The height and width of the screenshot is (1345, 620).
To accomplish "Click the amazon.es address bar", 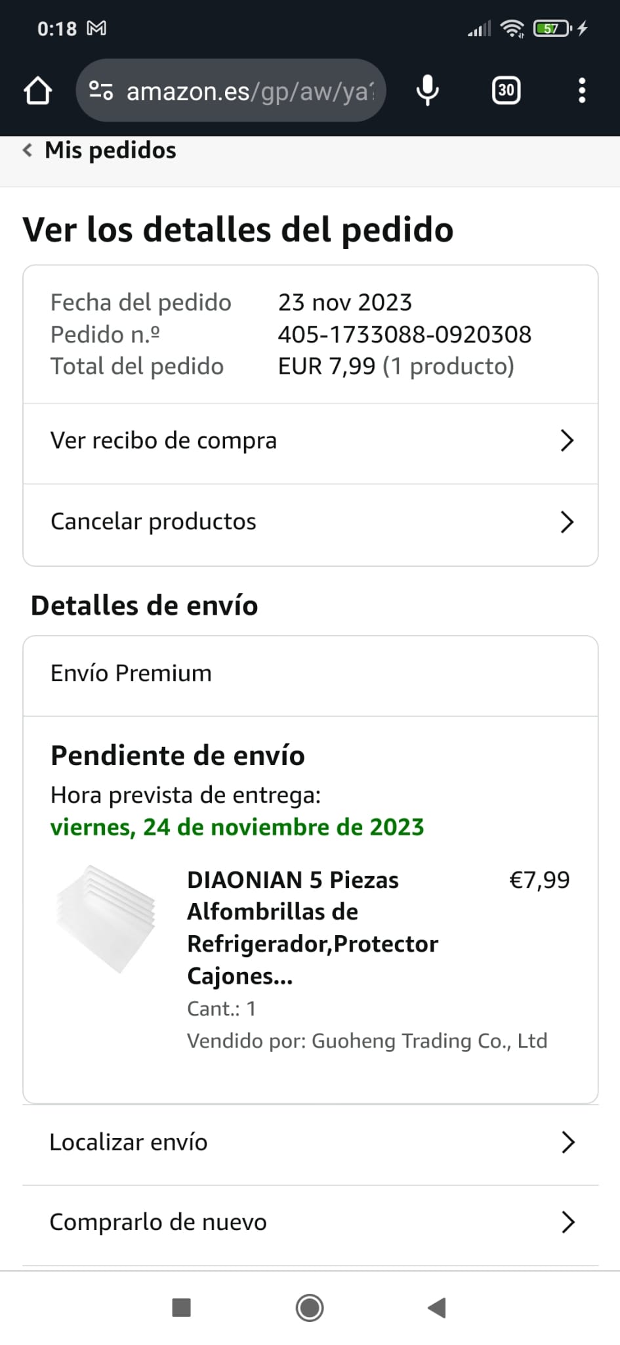I will click(x=249, y=91).
